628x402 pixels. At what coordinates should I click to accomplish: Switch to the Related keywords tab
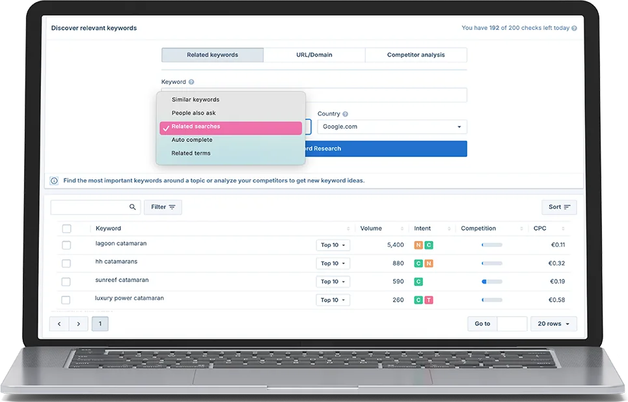212,55
